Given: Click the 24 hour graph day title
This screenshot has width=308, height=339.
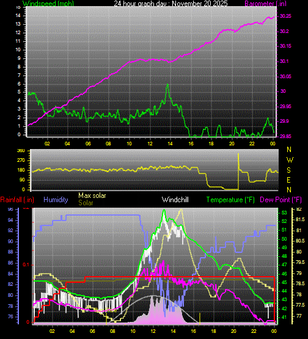Looking at the screenshot, I should click(170, 4).
